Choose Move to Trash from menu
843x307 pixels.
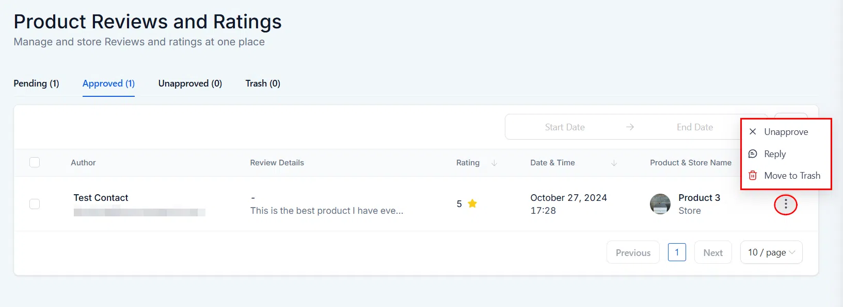point(786,176)
